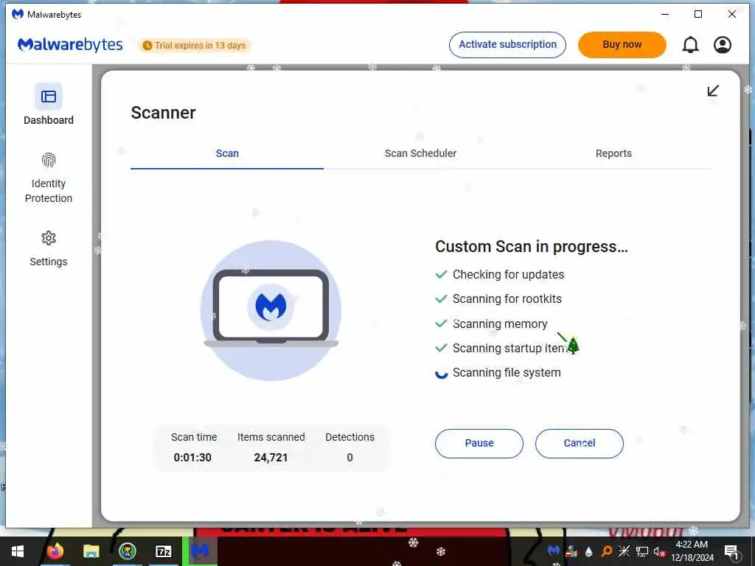Open the Windows Start menu

tap(18, 551)
